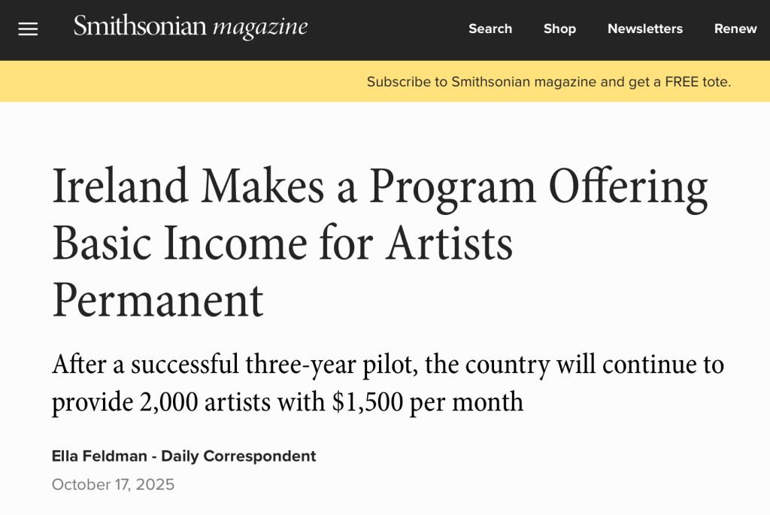Click the word Permanent in the headline
This screenshot has height=515, width=770.
[158, 300]
